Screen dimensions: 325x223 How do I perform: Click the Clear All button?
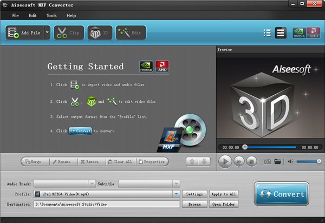[120, 162]
